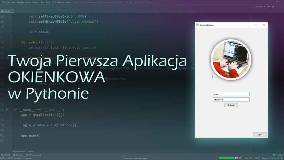Start debugging with the green bug icon

tap(273, 7)
